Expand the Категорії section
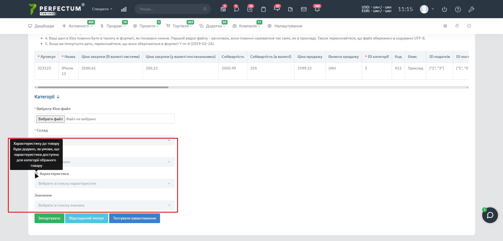The width and height of the screenshot is (503, 241). (47, 97)
